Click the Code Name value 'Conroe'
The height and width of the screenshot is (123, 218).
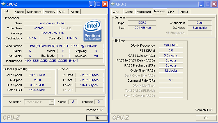tap(39, 28)
